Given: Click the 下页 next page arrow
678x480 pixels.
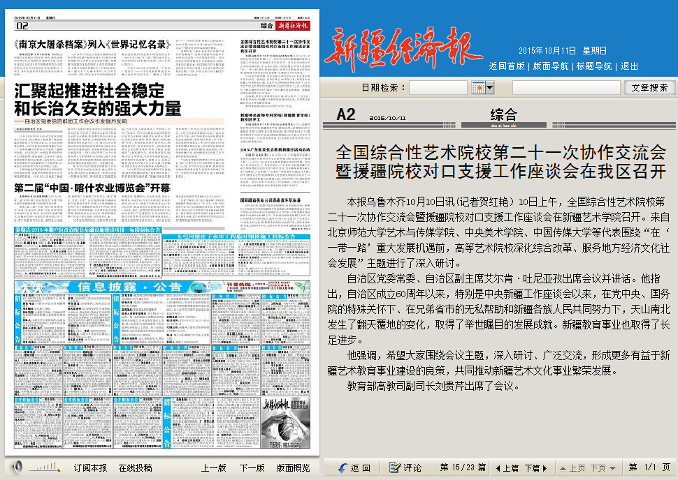Looking at the screenshot, I should click(x=603, y=467).
